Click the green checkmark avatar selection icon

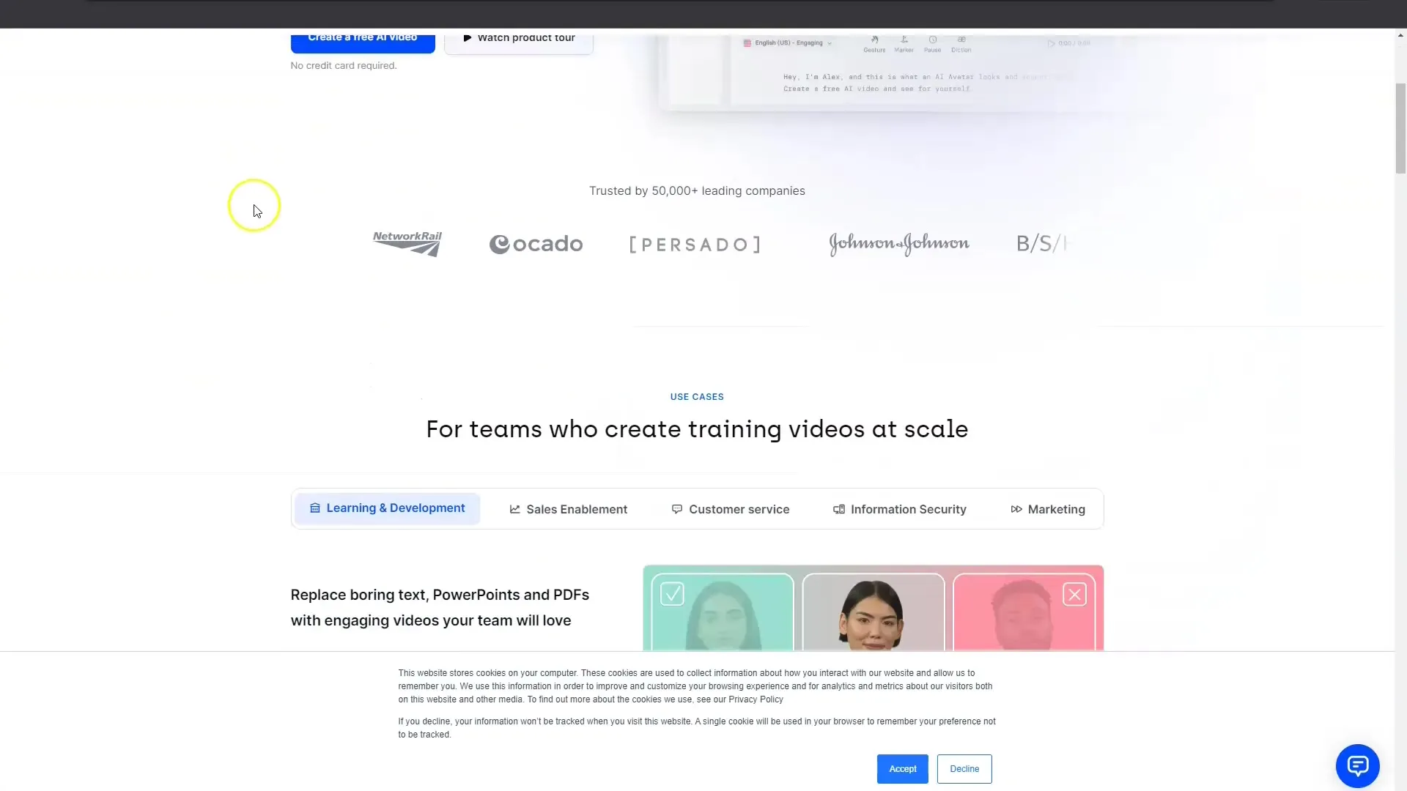[671, 594]
